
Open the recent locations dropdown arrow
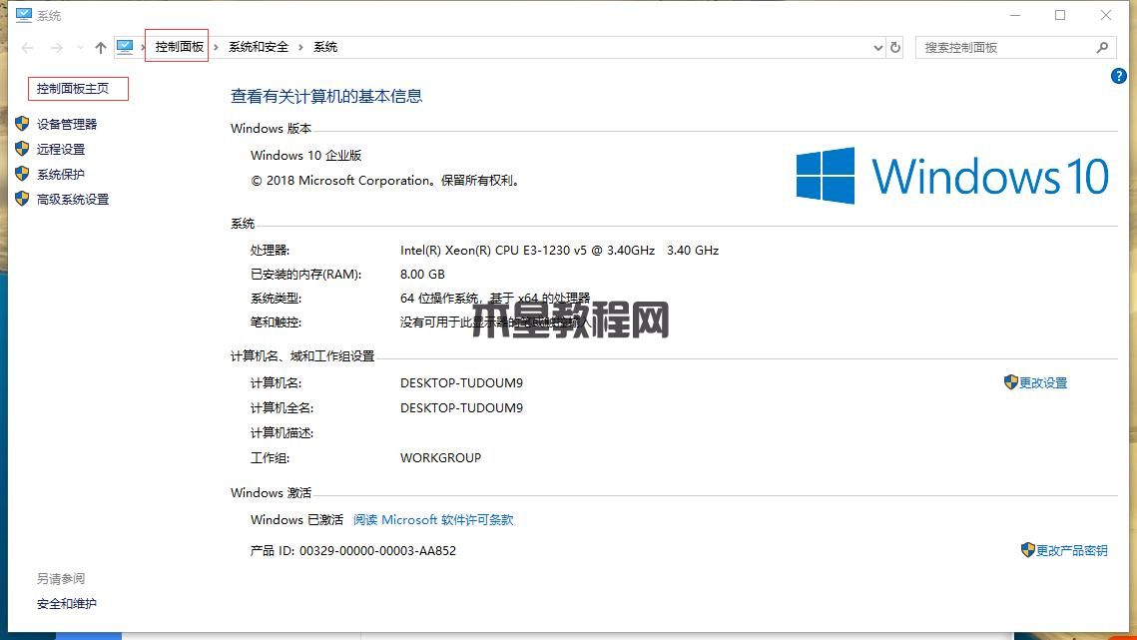click(80, 48)
